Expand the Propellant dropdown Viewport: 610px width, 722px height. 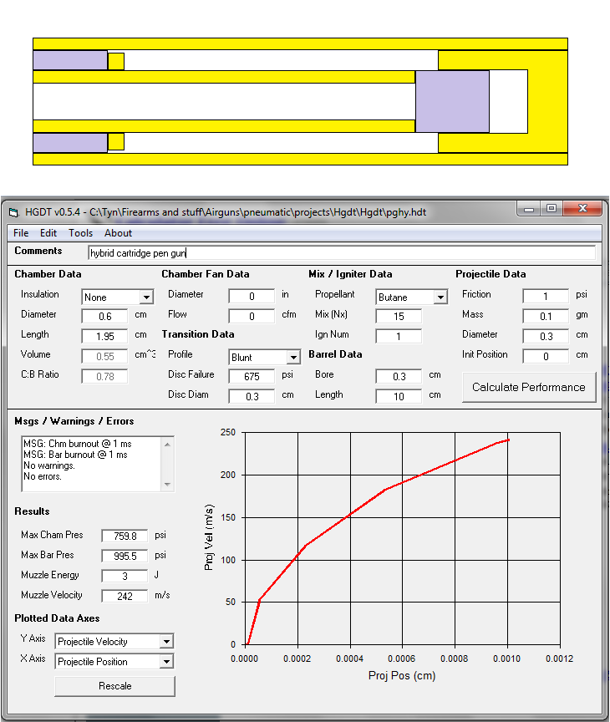pyautogui.click(x=440, y=297)
